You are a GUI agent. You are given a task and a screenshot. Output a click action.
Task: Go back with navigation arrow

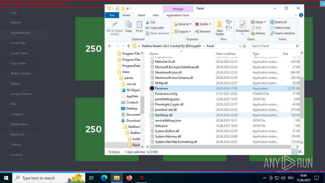tap(110, 46)
